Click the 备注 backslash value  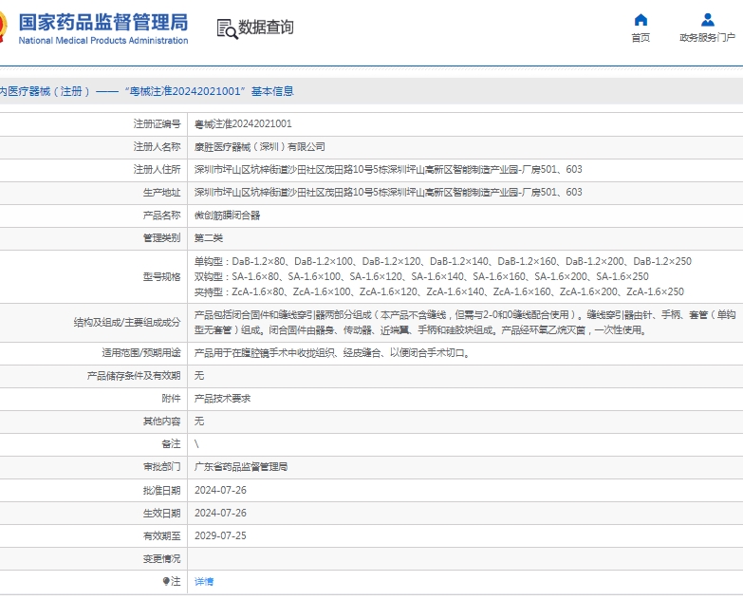(196, 444)
